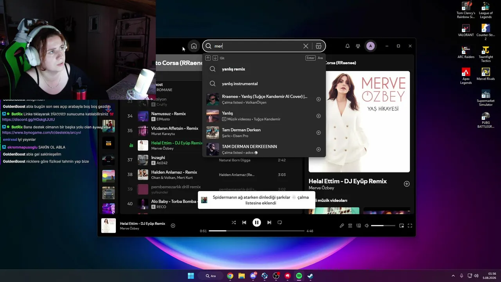Select track "Namussuz - Remix" in the playlist
This screenshot has height=282, width=501.
[x=168, y=114]
